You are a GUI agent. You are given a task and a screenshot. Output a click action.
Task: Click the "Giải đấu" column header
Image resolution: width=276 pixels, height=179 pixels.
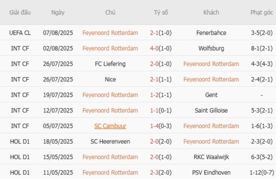pyautogui.click(x=20, y=12)
